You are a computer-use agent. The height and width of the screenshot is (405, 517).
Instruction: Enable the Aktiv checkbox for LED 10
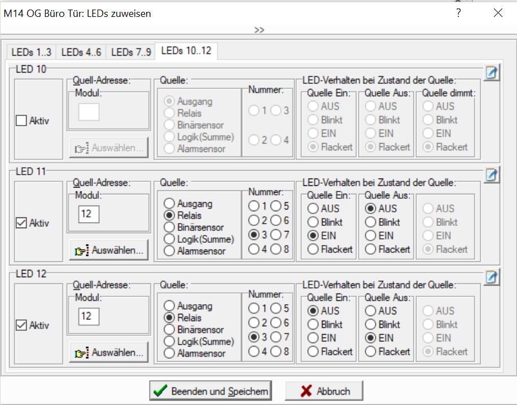click(x=22, y=121)
